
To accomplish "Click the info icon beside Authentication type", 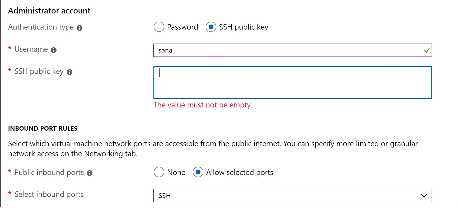I will pos(80,27).
